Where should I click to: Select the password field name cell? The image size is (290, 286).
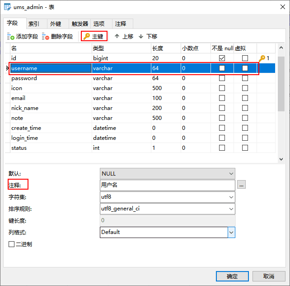[x=51, y=78]
